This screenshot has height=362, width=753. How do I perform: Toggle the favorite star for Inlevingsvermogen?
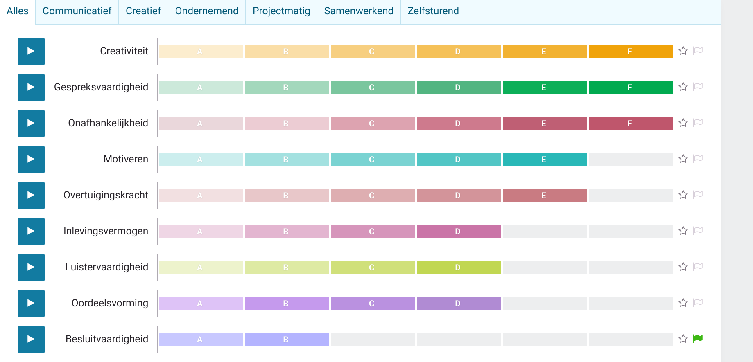pos(683,231)
